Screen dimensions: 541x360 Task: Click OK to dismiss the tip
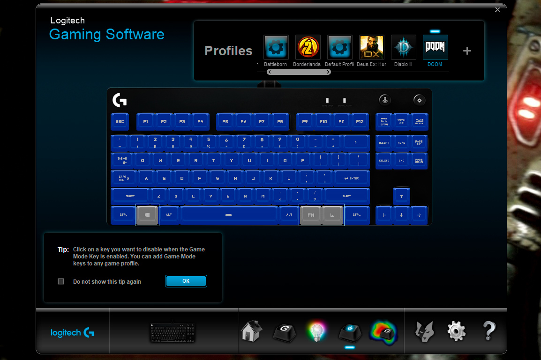tap(186, 281)
